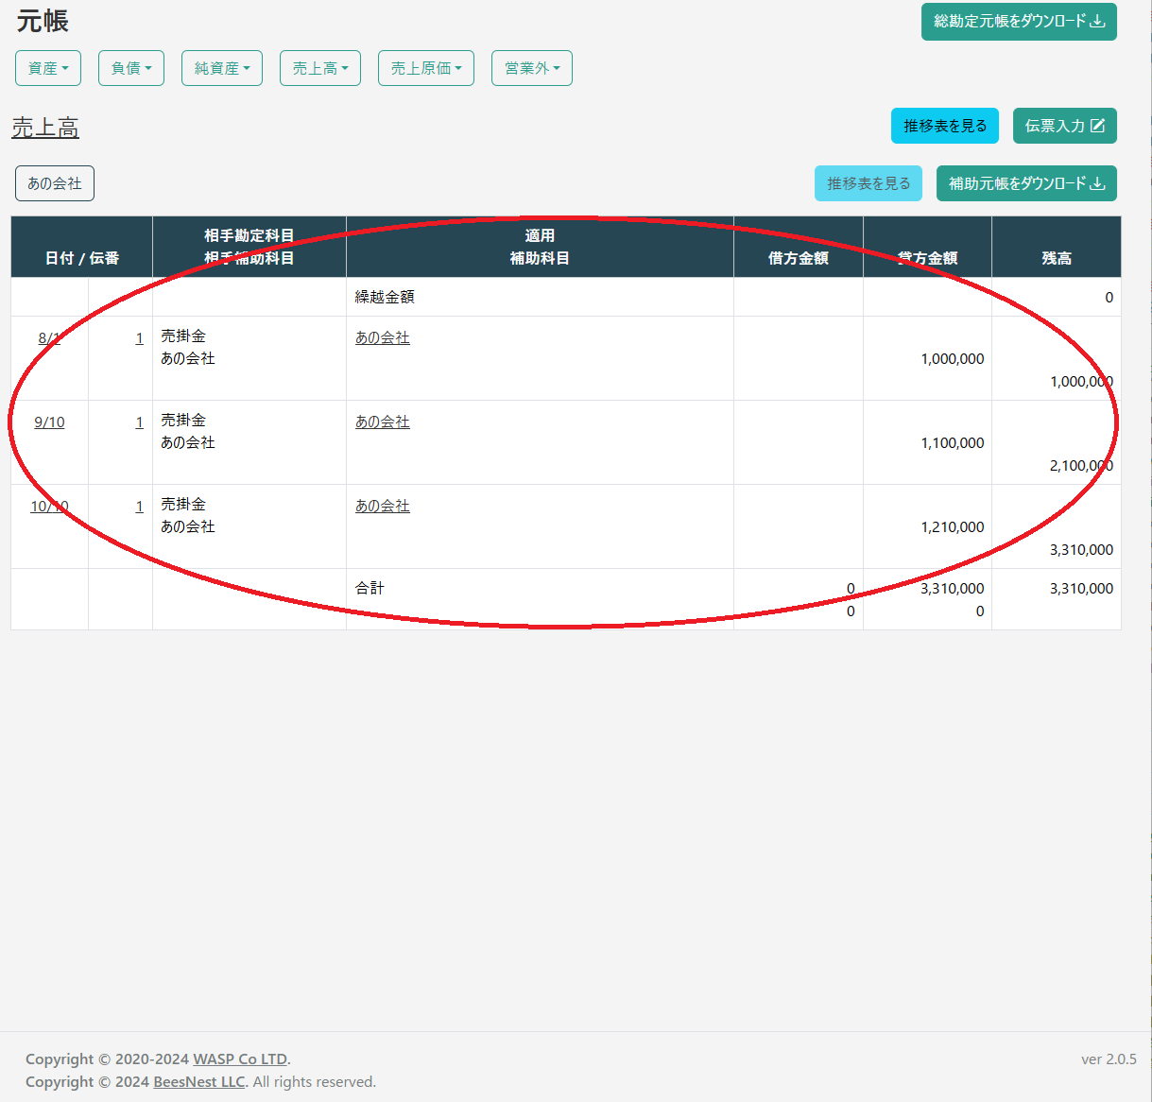The image size is (1152, 1102).
Task: Click the bright blue 推移表を見る button
Action: point(944,126)
